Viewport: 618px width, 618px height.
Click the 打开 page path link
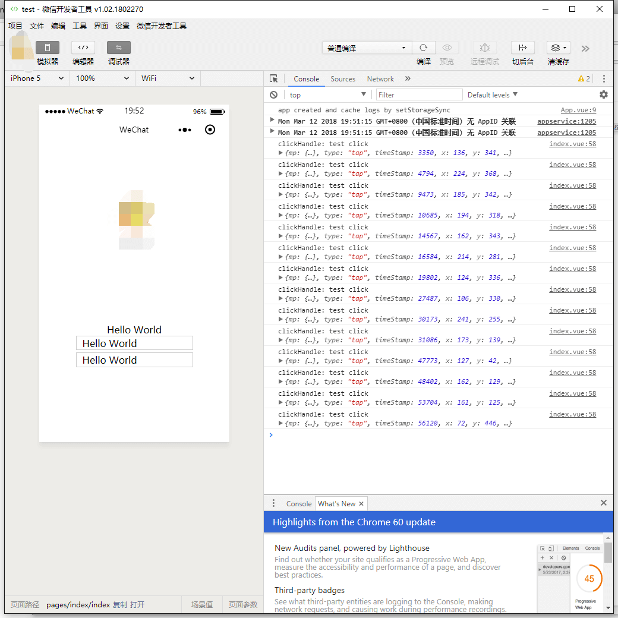tap(137, 604)
